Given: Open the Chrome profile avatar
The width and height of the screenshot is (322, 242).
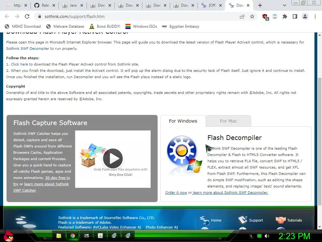Looking at the screenshot, I should tap(305, 16).
